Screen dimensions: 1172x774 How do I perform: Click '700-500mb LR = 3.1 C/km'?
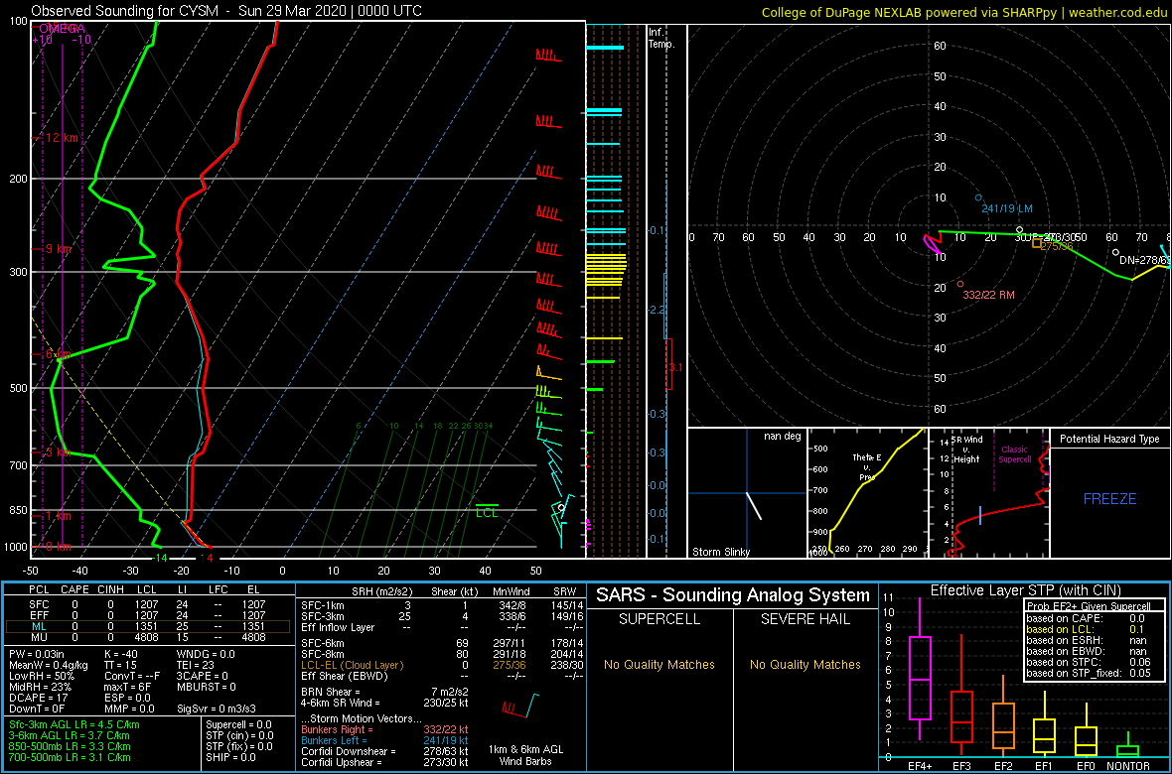click(72, 756)
